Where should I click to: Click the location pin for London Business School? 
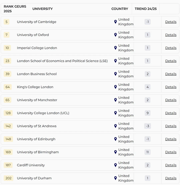tap(115, 74)
